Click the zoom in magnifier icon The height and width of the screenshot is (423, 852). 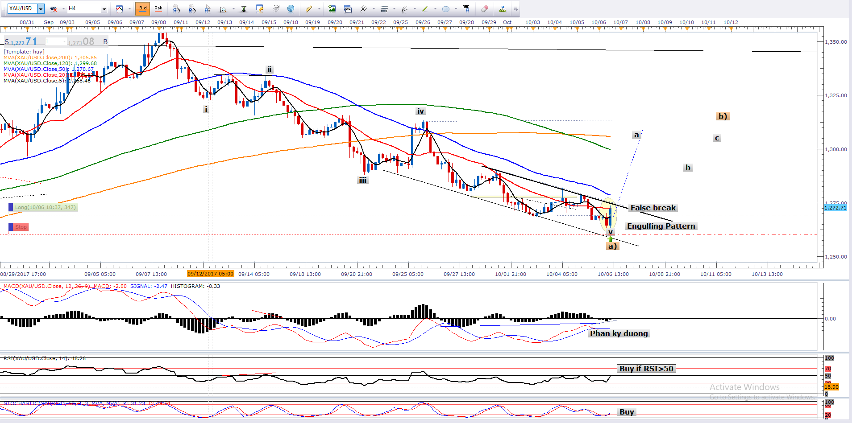(x=176, y=8)
